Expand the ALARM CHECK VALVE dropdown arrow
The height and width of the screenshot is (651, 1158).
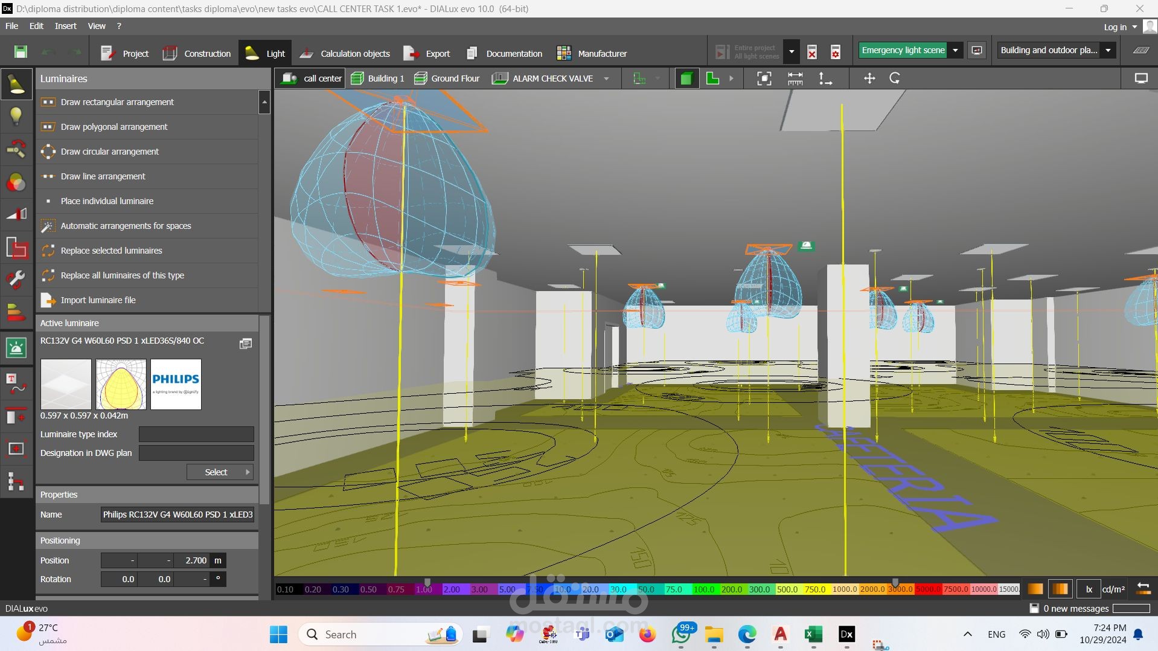coord(606,79)
